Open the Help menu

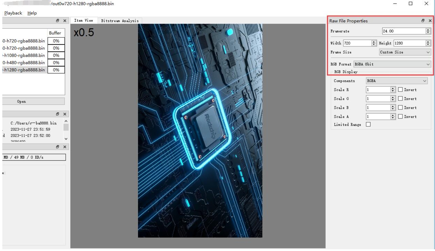point(32,13)
